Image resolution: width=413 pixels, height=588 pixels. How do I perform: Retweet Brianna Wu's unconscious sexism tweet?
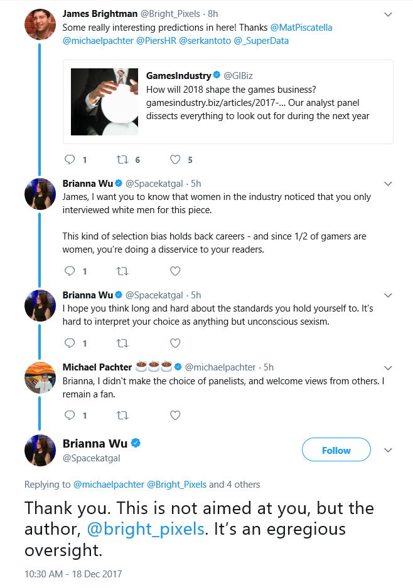point(122,343)
